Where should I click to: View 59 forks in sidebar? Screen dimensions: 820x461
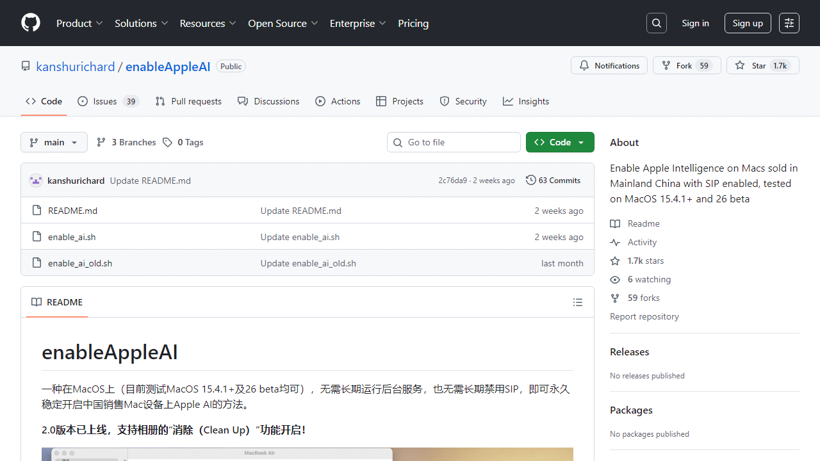pyautogui.click(x=635, y=298)
